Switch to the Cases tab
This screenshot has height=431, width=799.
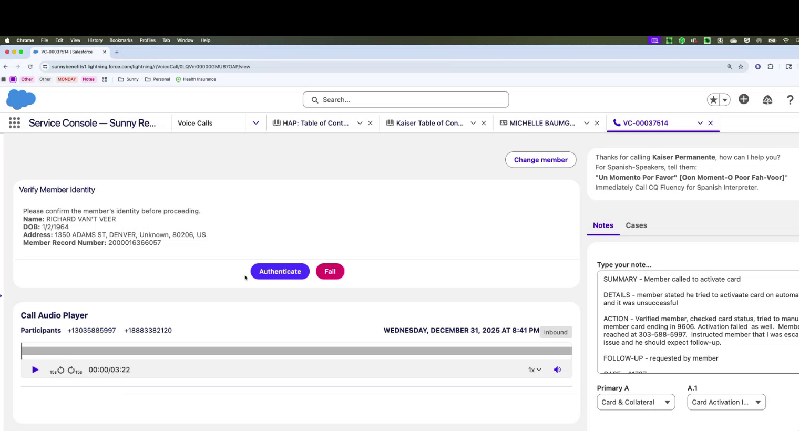tap(636, 225)
